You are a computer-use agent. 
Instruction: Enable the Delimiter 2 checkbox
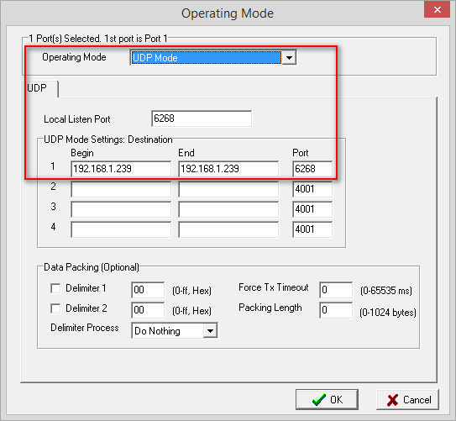pos(55,308)
